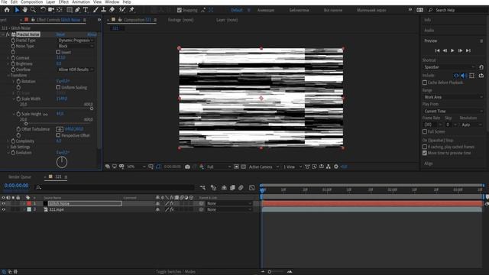Click the Scale Height slider handle

point(26,124)
